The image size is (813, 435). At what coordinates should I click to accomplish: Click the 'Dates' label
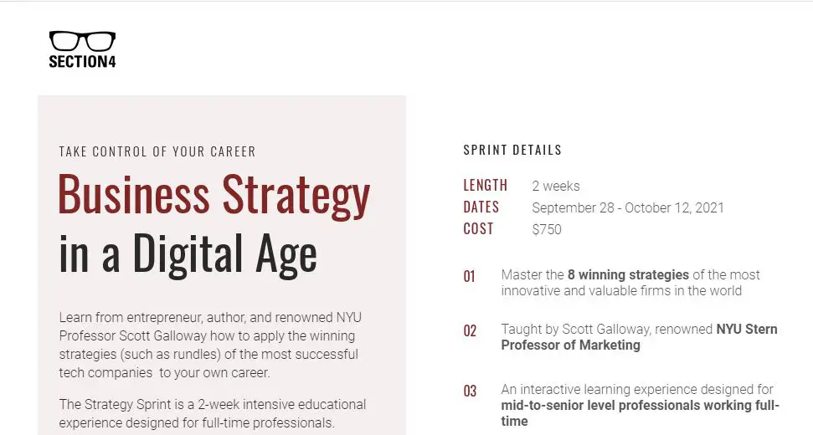(481, 207)
